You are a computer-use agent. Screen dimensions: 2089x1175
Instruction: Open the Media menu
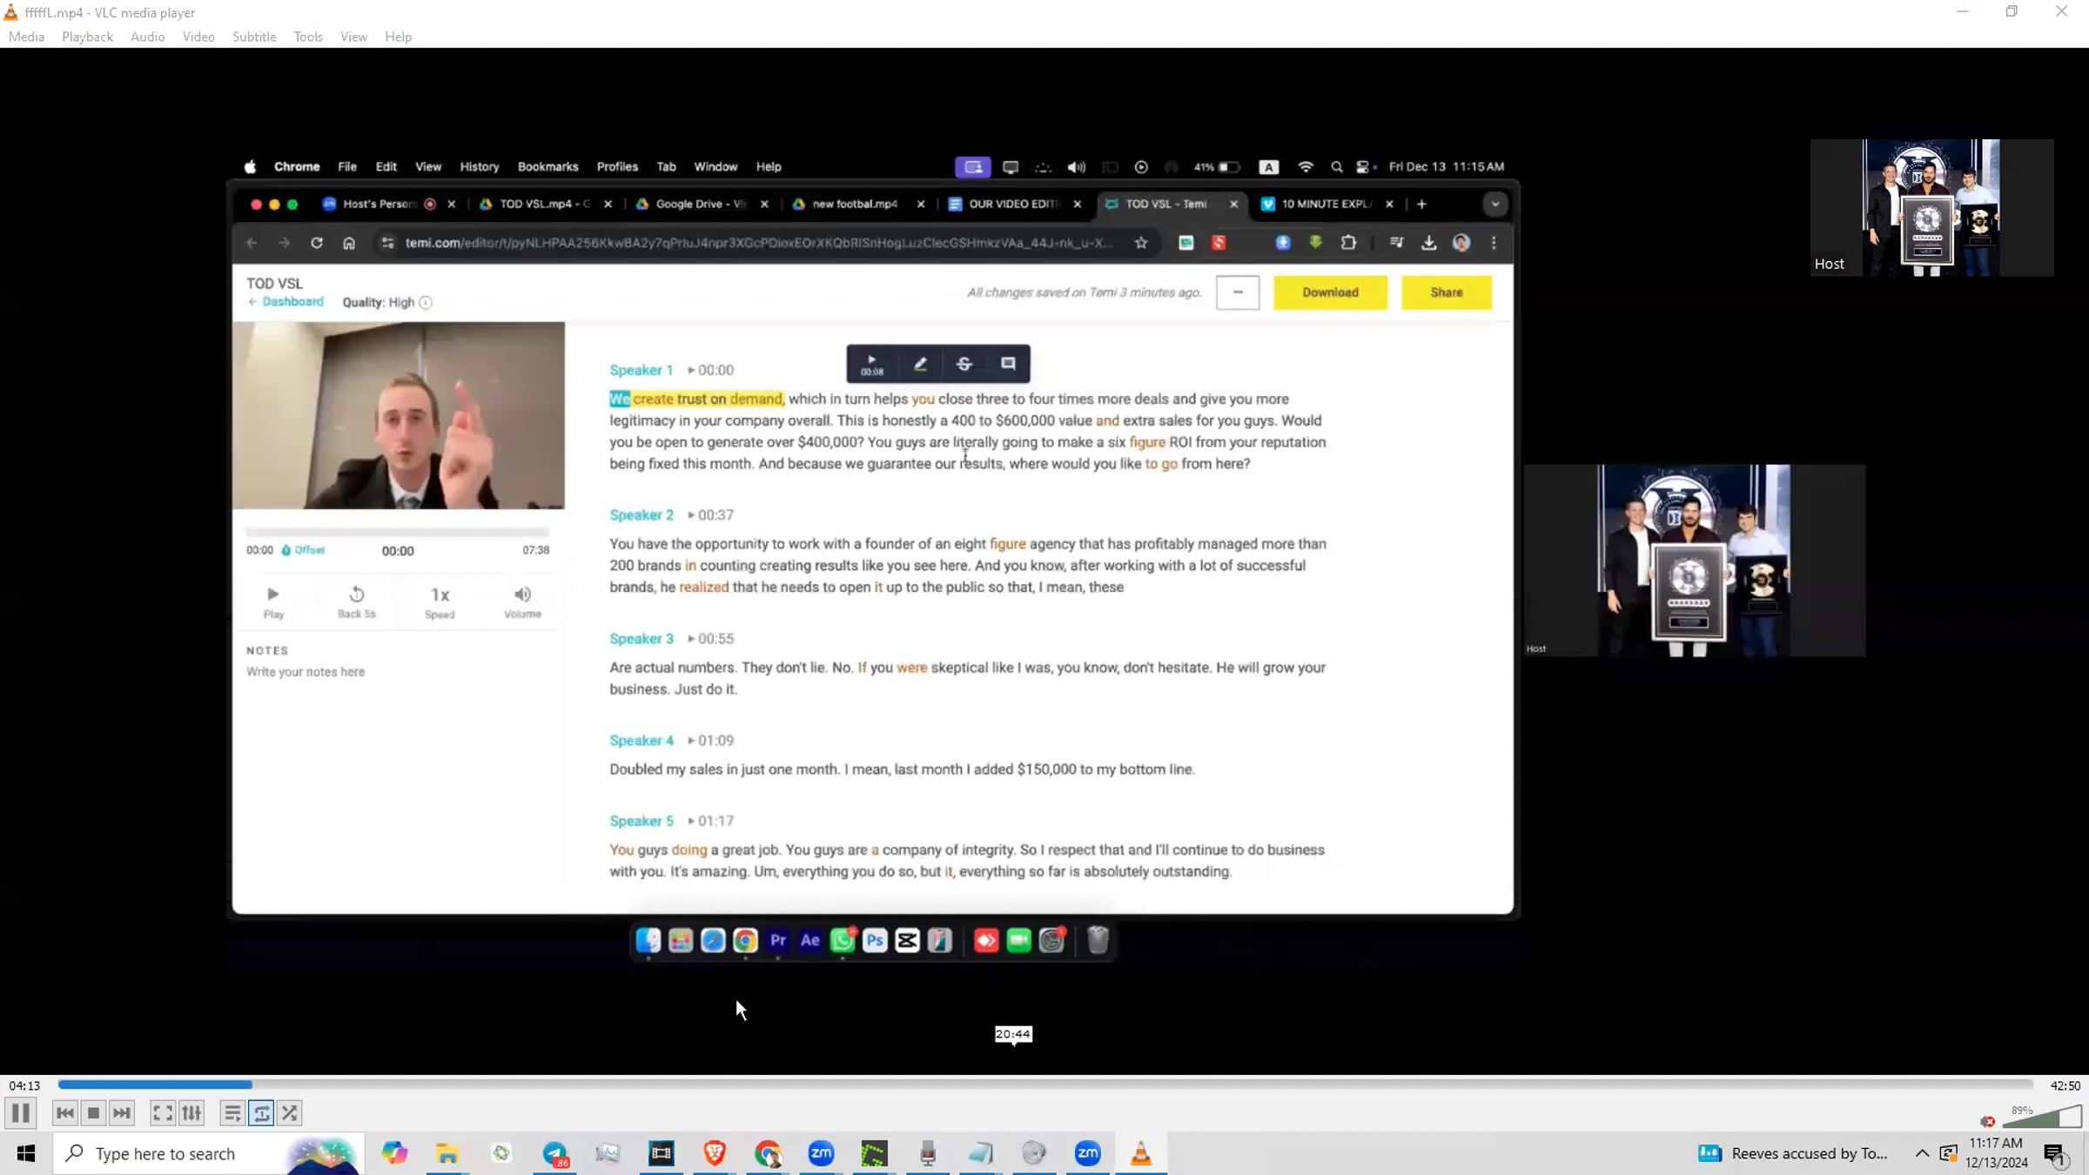26,37
